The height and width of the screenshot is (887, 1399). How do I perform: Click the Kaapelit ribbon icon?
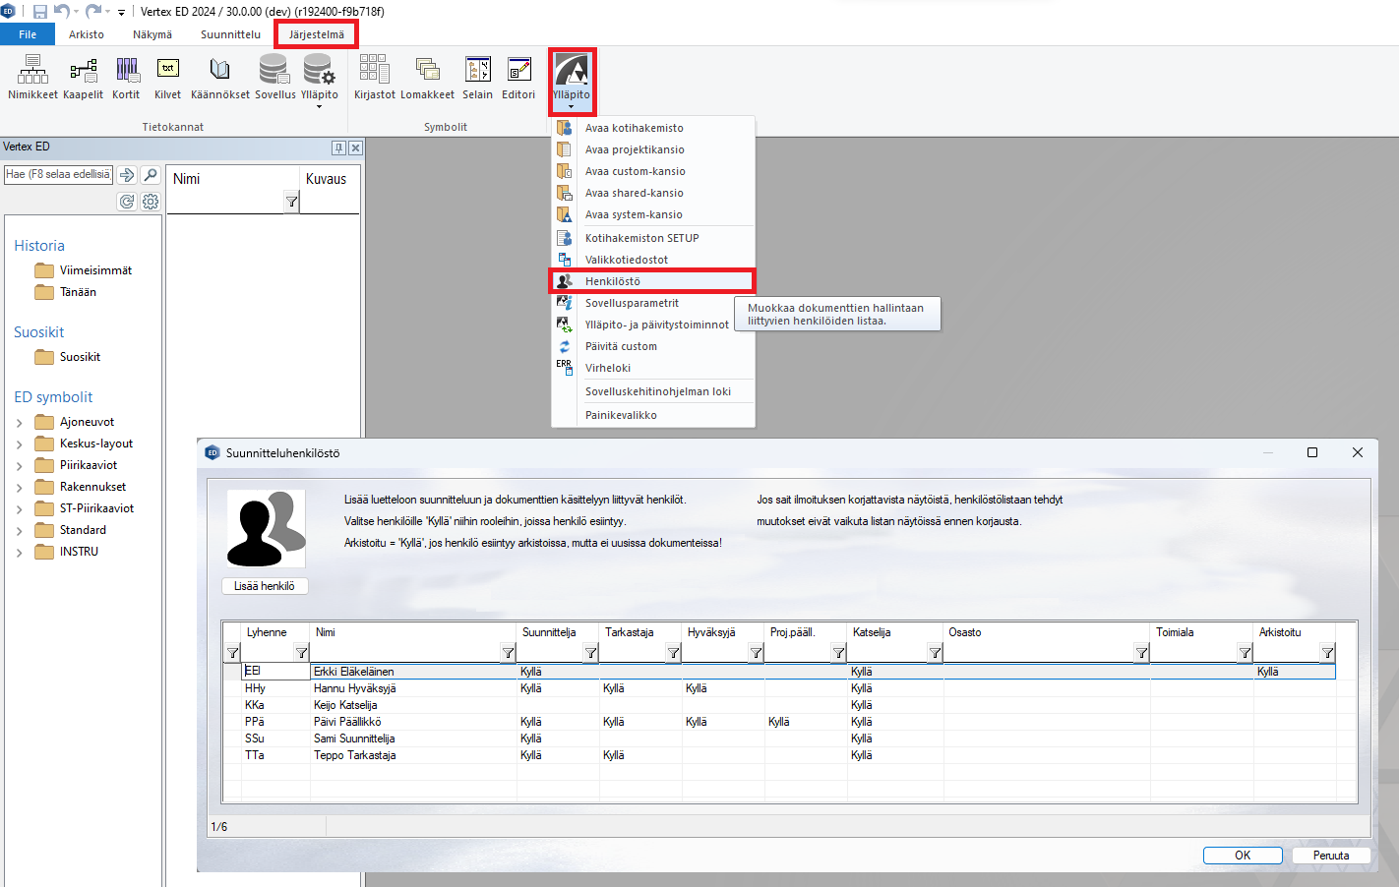83,77
